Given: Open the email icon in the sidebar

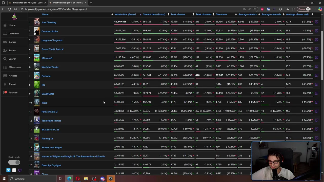Looking at the screenshot, I should coord(14,170).
